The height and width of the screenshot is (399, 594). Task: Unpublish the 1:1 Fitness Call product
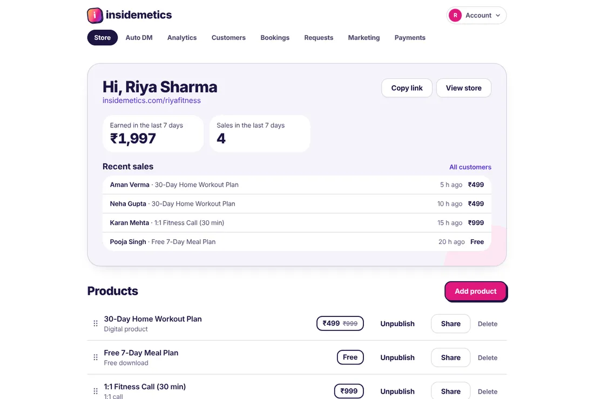[397, 391]
